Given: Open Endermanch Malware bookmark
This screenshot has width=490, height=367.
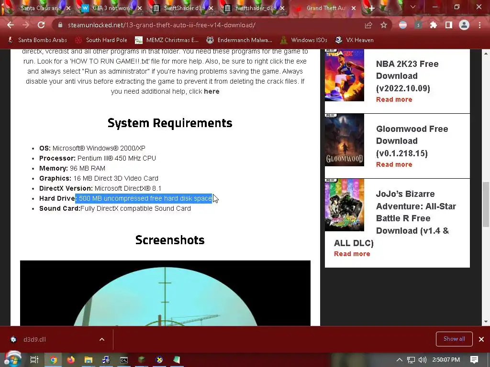Looking at the screenshot, I should click(x=239, y=40).
